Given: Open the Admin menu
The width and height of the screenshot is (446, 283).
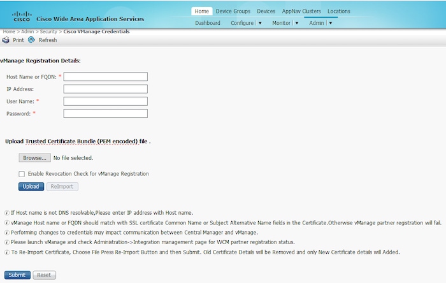Looking at the screenshot, I should coord(317,23).
